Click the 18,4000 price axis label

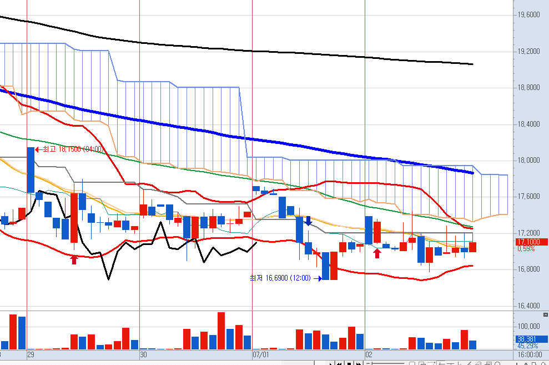tap(528, 124)
